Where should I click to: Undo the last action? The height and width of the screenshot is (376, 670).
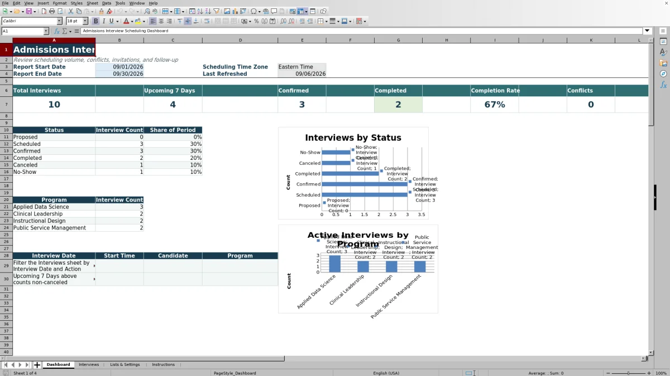coord(120,11)
